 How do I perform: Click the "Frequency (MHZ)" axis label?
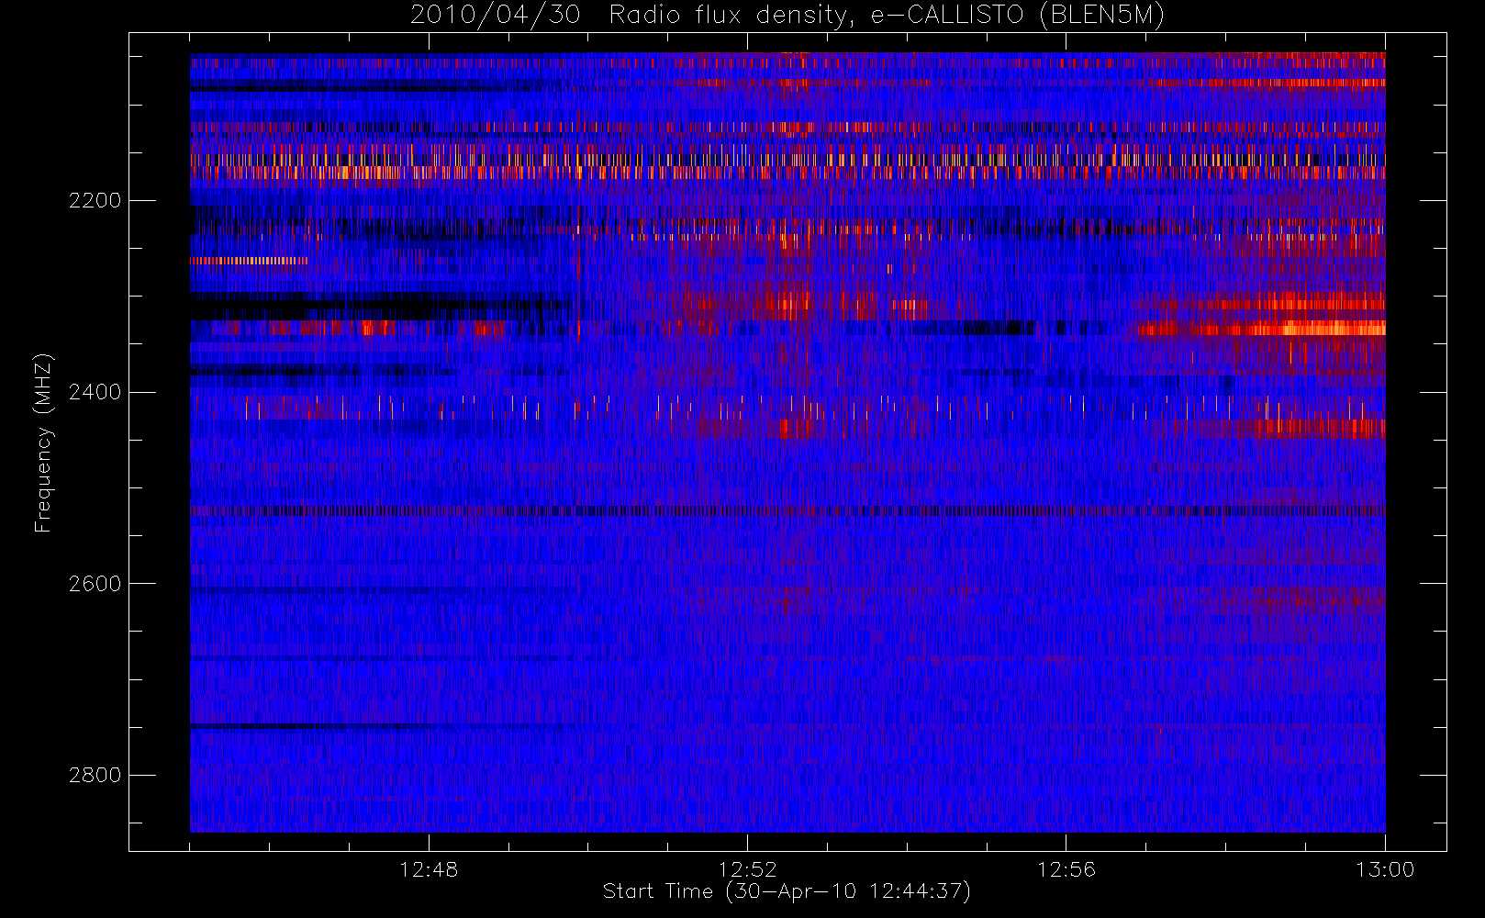pyautogui.click(x=42, y=442)
